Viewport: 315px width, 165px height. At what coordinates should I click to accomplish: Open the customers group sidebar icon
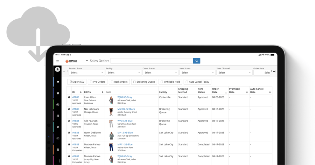click(x=58, y=93)
